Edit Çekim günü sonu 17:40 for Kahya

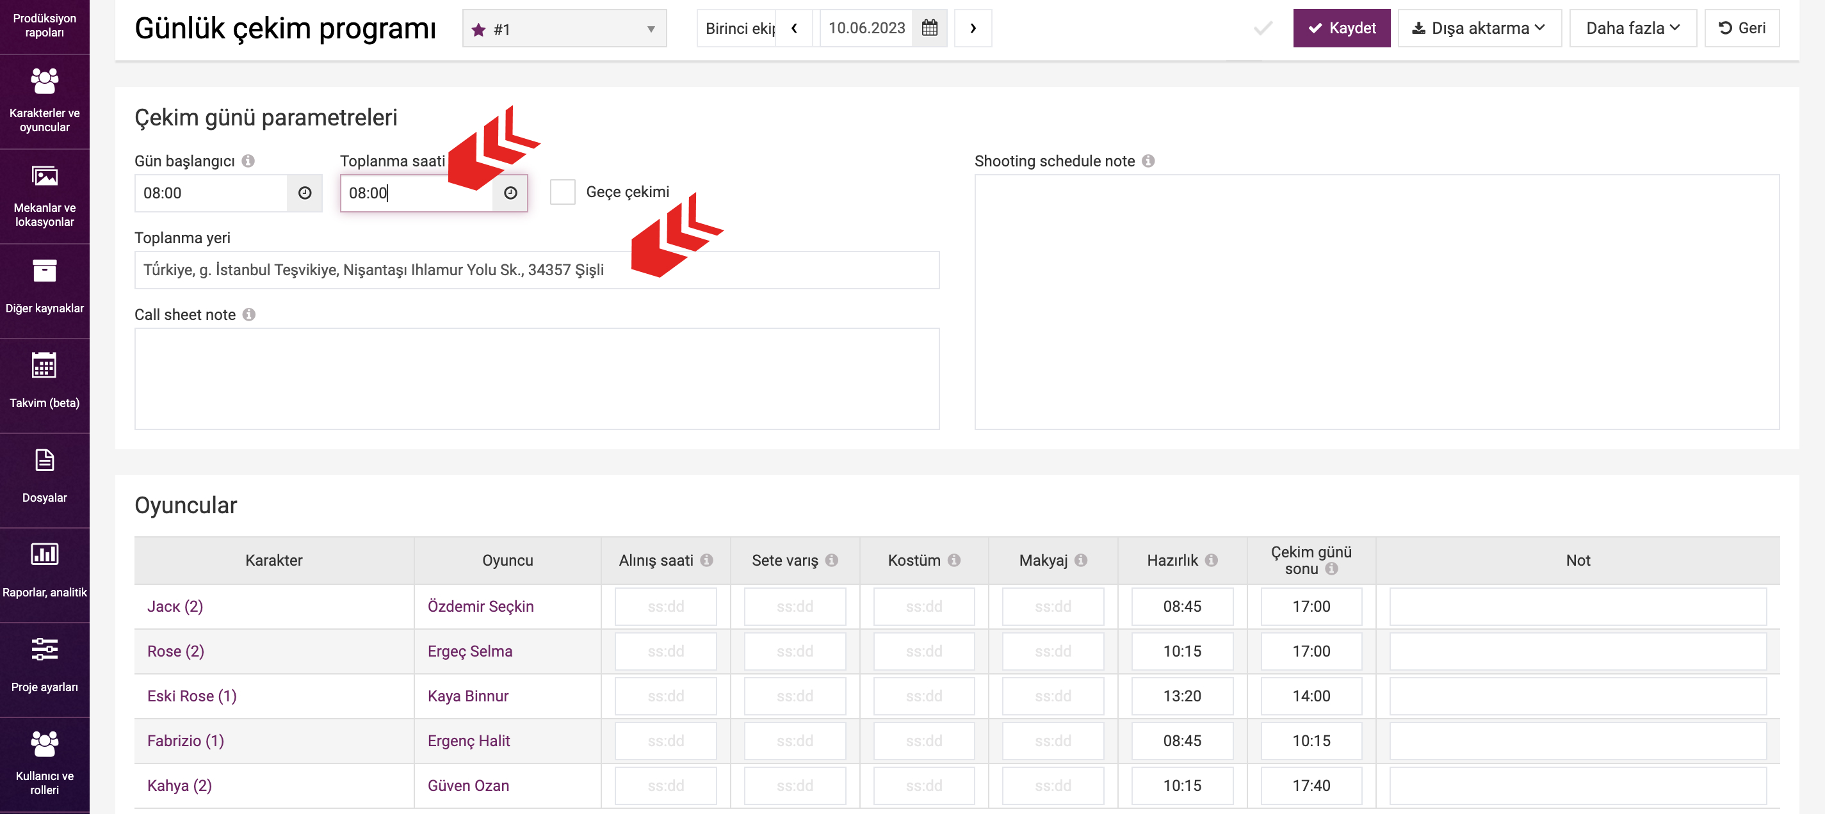[1311, 786]
